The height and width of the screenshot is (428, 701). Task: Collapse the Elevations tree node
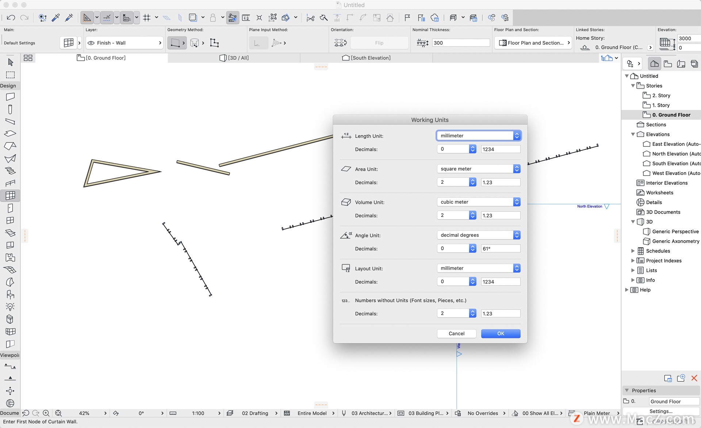click(x=633, y=134)
